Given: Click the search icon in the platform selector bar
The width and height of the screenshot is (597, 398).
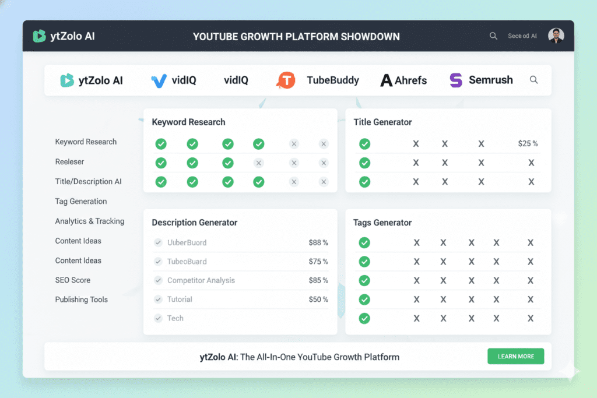Looking at the screenshot, I should point(533,80).
